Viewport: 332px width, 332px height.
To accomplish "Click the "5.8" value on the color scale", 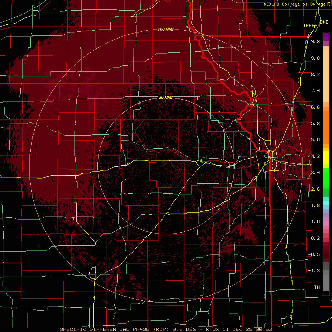I will coord(315,124).
